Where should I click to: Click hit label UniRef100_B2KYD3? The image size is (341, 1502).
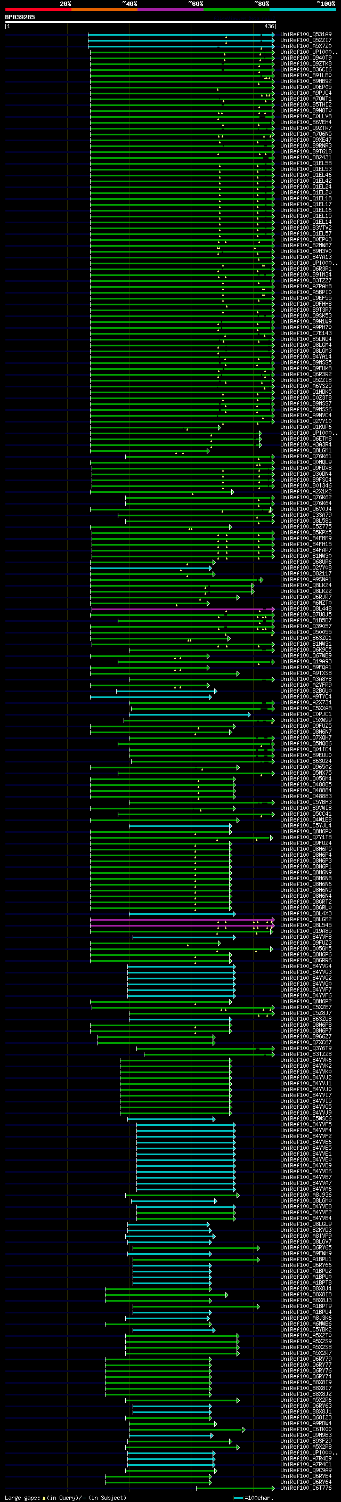pyautogui.click(x=306, y=1230)
